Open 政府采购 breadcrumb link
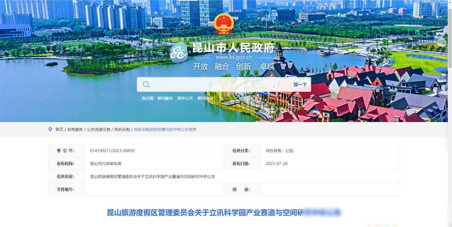Image resolution: width=452 pixels, height=227 pixels. [122, 130]
